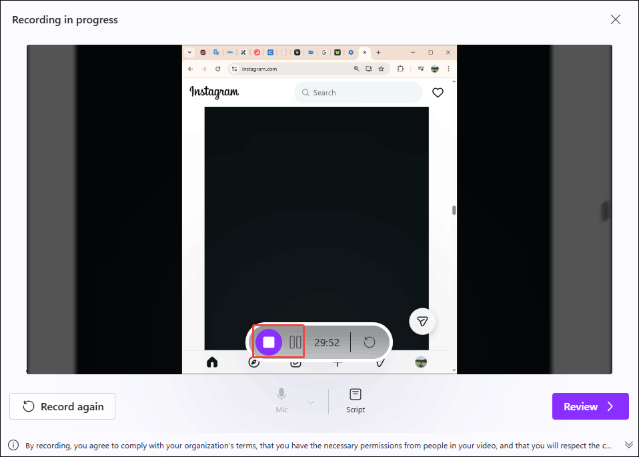Screen dimensions: 639x457
Task: Open Chrome extensions puzzle icon
Action: pos(401,69)
